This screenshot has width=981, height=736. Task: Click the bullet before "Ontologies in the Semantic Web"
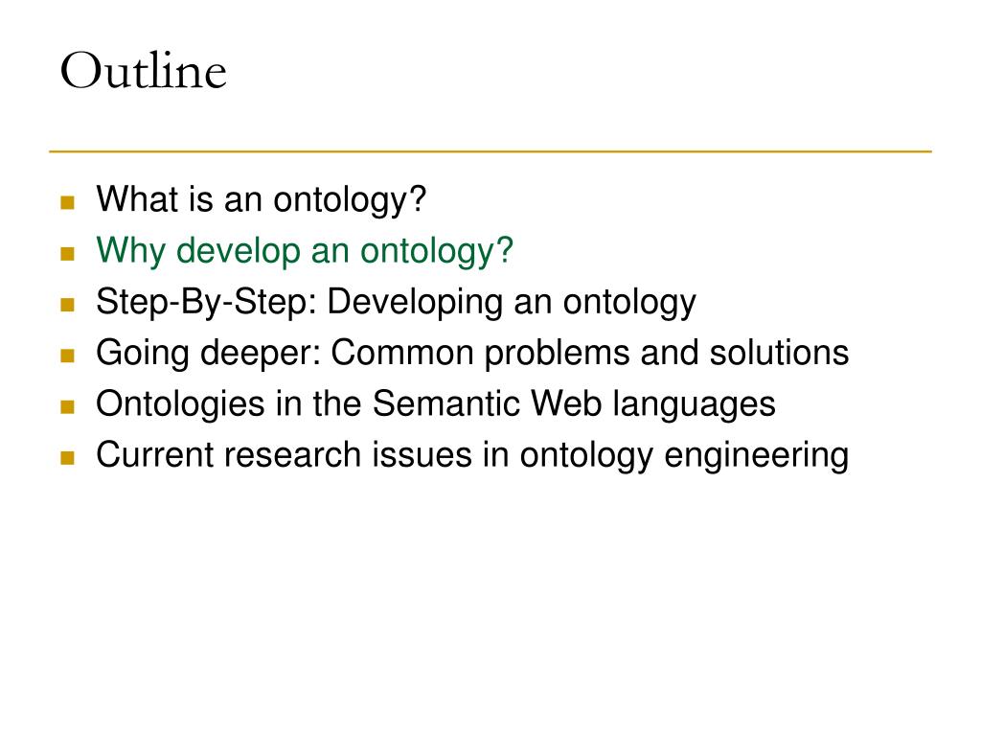68,406
